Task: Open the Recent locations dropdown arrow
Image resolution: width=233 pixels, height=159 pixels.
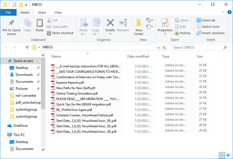Action: [21, 47]
